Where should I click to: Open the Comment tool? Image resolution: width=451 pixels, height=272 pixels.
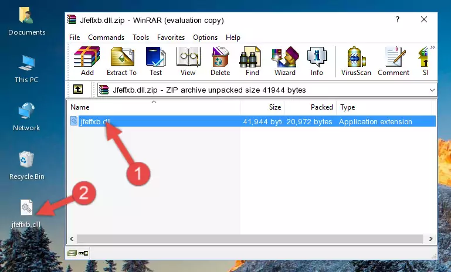pyautogui.click(x=394, y=61)
